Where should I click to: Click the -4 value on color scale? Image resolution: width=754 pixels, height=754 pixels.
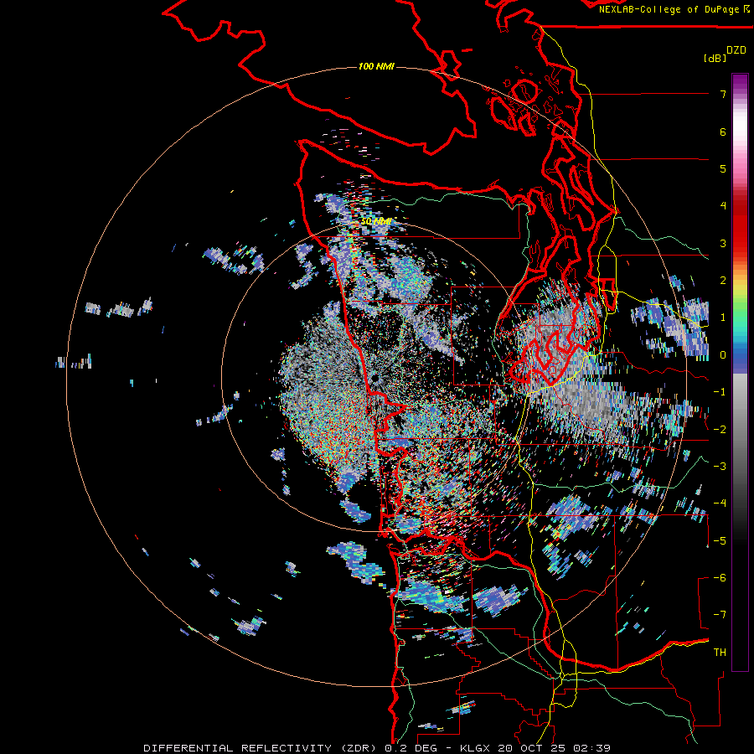(x=720, y=503)
